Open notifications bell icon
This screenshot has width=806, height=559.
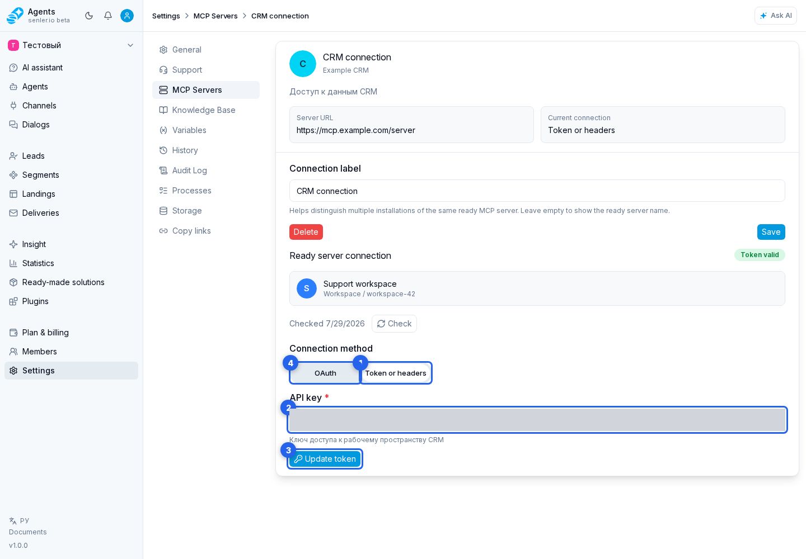point(108,16)
